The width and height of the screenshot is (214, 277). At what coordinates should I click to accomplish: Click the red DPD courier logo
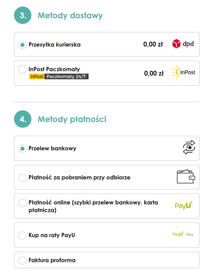point(183,44)
